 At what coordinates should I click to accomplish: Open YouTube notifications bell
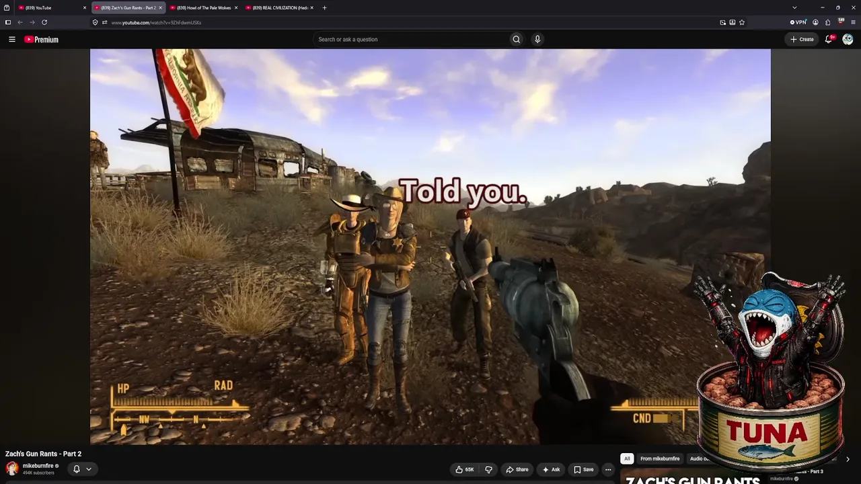tap(829, 39)
